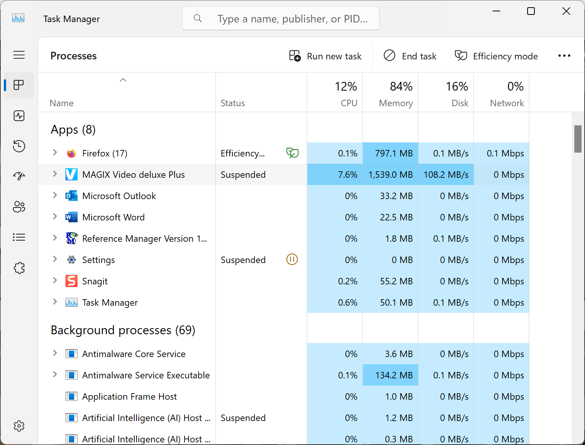
Task: Sort by the Network column header
Action: [x=501, y=93]
